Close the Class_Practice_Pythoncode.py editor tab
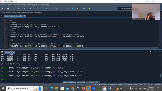The image size is (162, 91). click(24, 16)
